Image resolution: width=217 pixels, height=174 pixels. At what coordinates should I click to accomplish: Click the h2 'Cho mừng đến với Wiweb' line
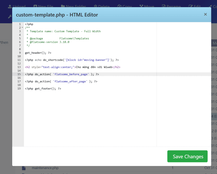pos(73,67)
